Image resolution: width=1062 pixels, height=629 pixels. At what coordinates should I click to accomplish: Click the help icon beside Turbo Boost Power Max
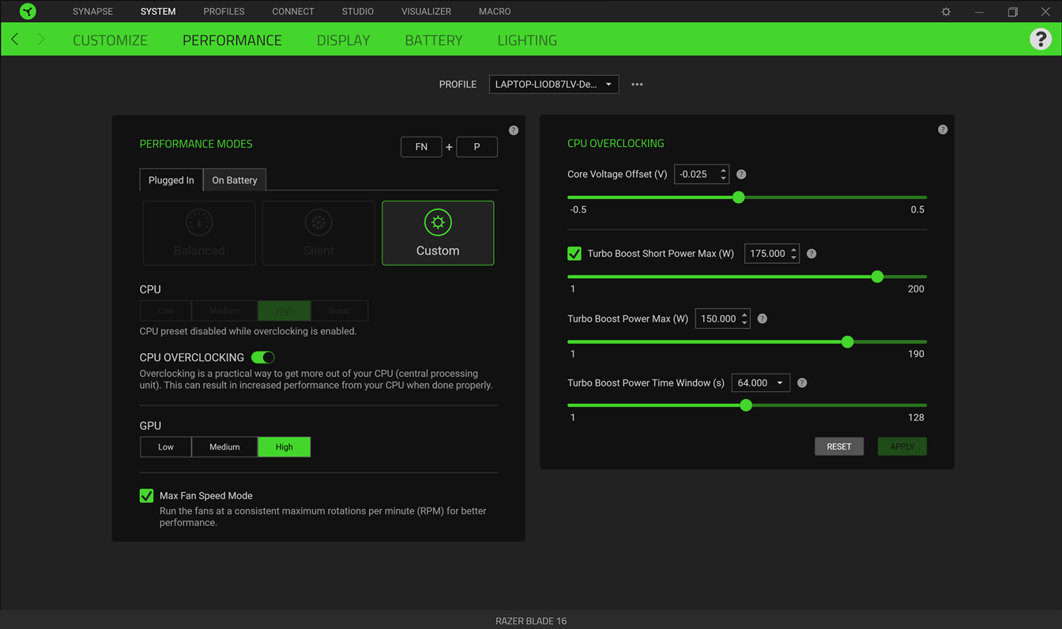763,318
